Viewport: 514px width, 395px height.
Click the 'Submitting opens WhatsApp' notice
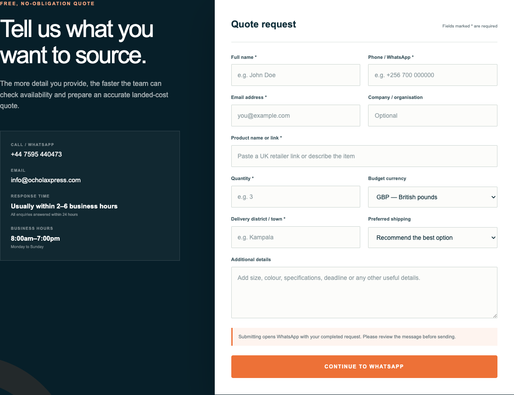click(x=364, y=337)
